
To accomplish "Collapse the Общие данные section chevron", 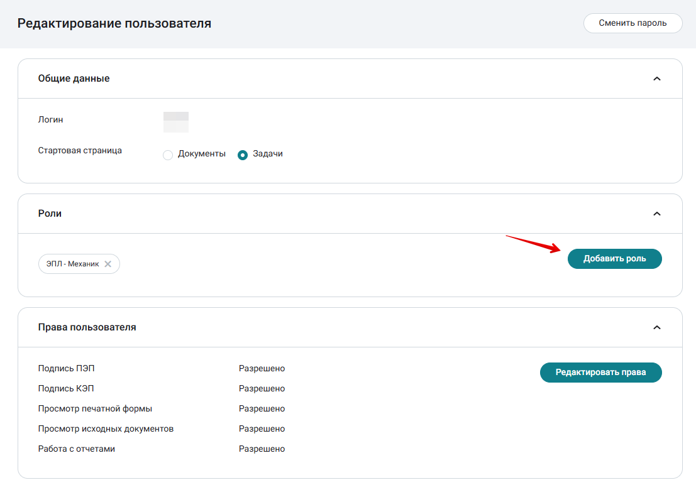I will (657, 79).
